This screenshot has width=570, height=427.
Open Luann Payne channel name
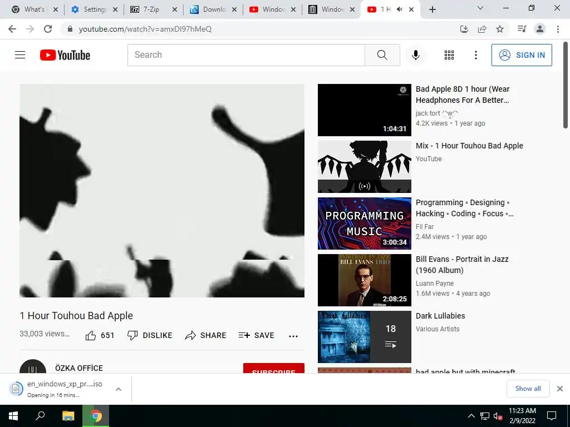point(434,283)
